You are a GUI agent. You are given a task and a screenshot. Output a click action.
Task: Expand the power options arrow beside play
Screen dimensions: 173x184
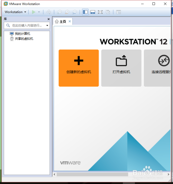pyautogui.click(x=39, y=12)
